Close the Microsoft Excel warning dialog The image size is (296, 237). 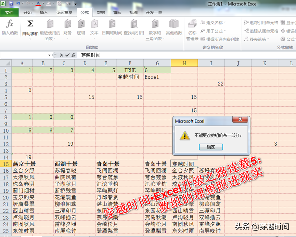coord(240,119)
